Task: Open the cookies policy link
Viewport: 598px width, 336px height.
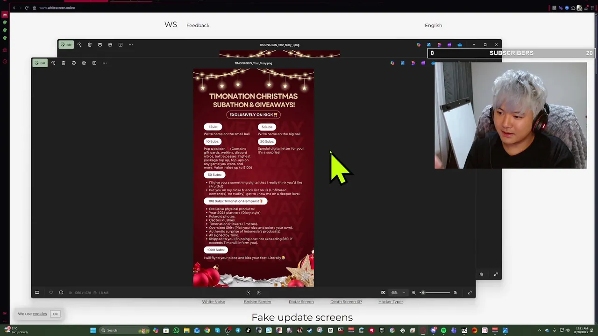Action: [x=40, y=314]
